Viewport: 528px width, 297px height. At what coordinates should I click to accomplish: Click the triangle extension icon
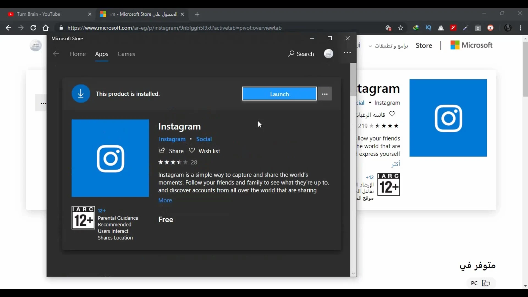coord(441,28)
